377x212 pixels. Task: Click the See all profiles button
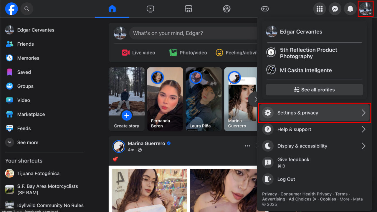314,90
